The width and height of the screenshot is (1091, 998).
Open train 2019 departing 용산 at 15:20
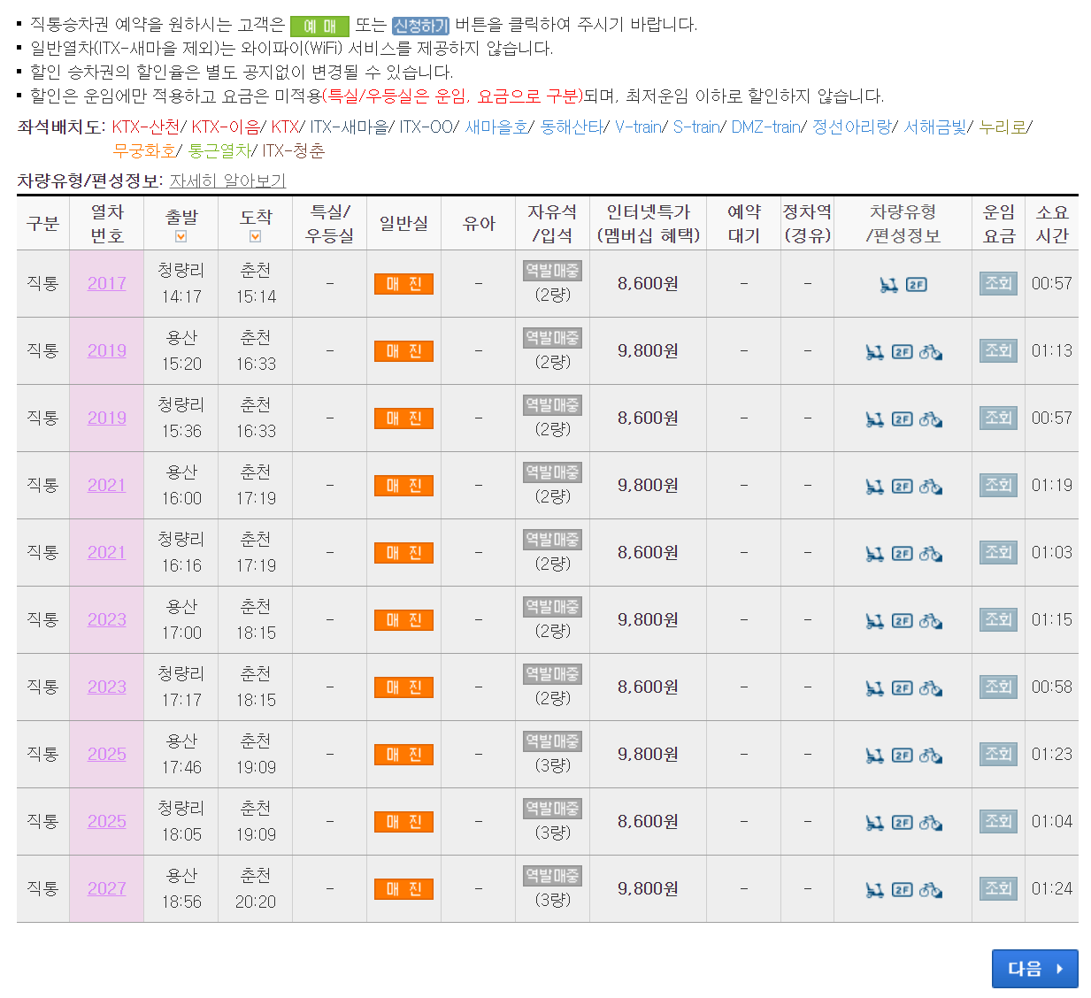107,351
